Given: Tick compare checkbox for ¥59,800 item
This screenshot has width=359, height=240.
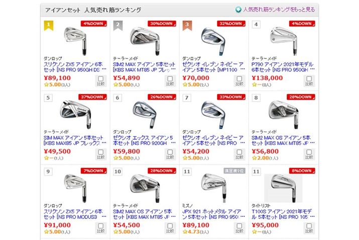Looking at the screenshot, I should click(x=170, y=152).
